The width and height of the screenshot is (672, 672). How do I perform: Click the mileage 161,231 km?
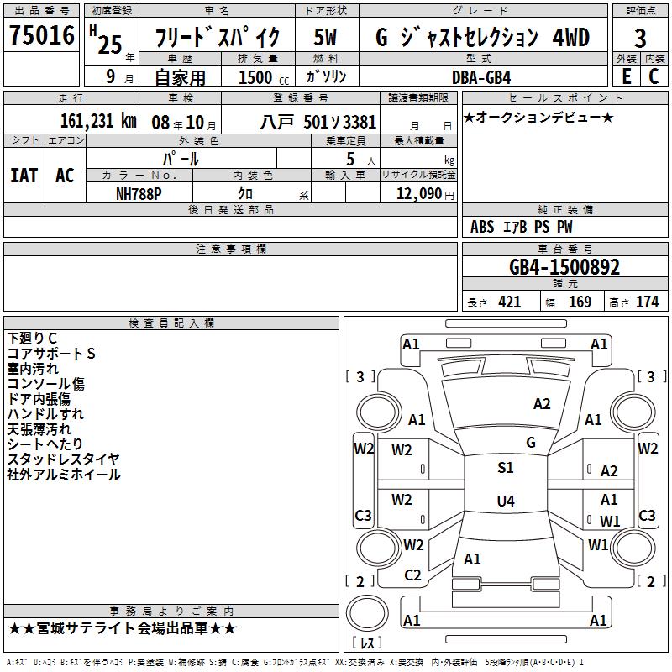pyautogui.click(x=98, y=121)
